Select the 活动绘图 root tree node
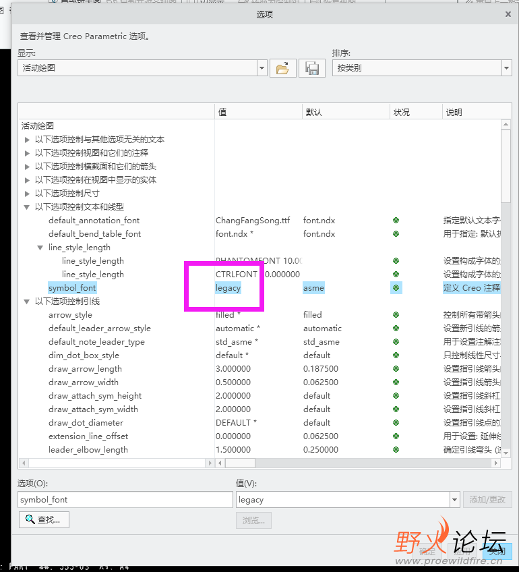The image size is (519, 572). (38, 126)
